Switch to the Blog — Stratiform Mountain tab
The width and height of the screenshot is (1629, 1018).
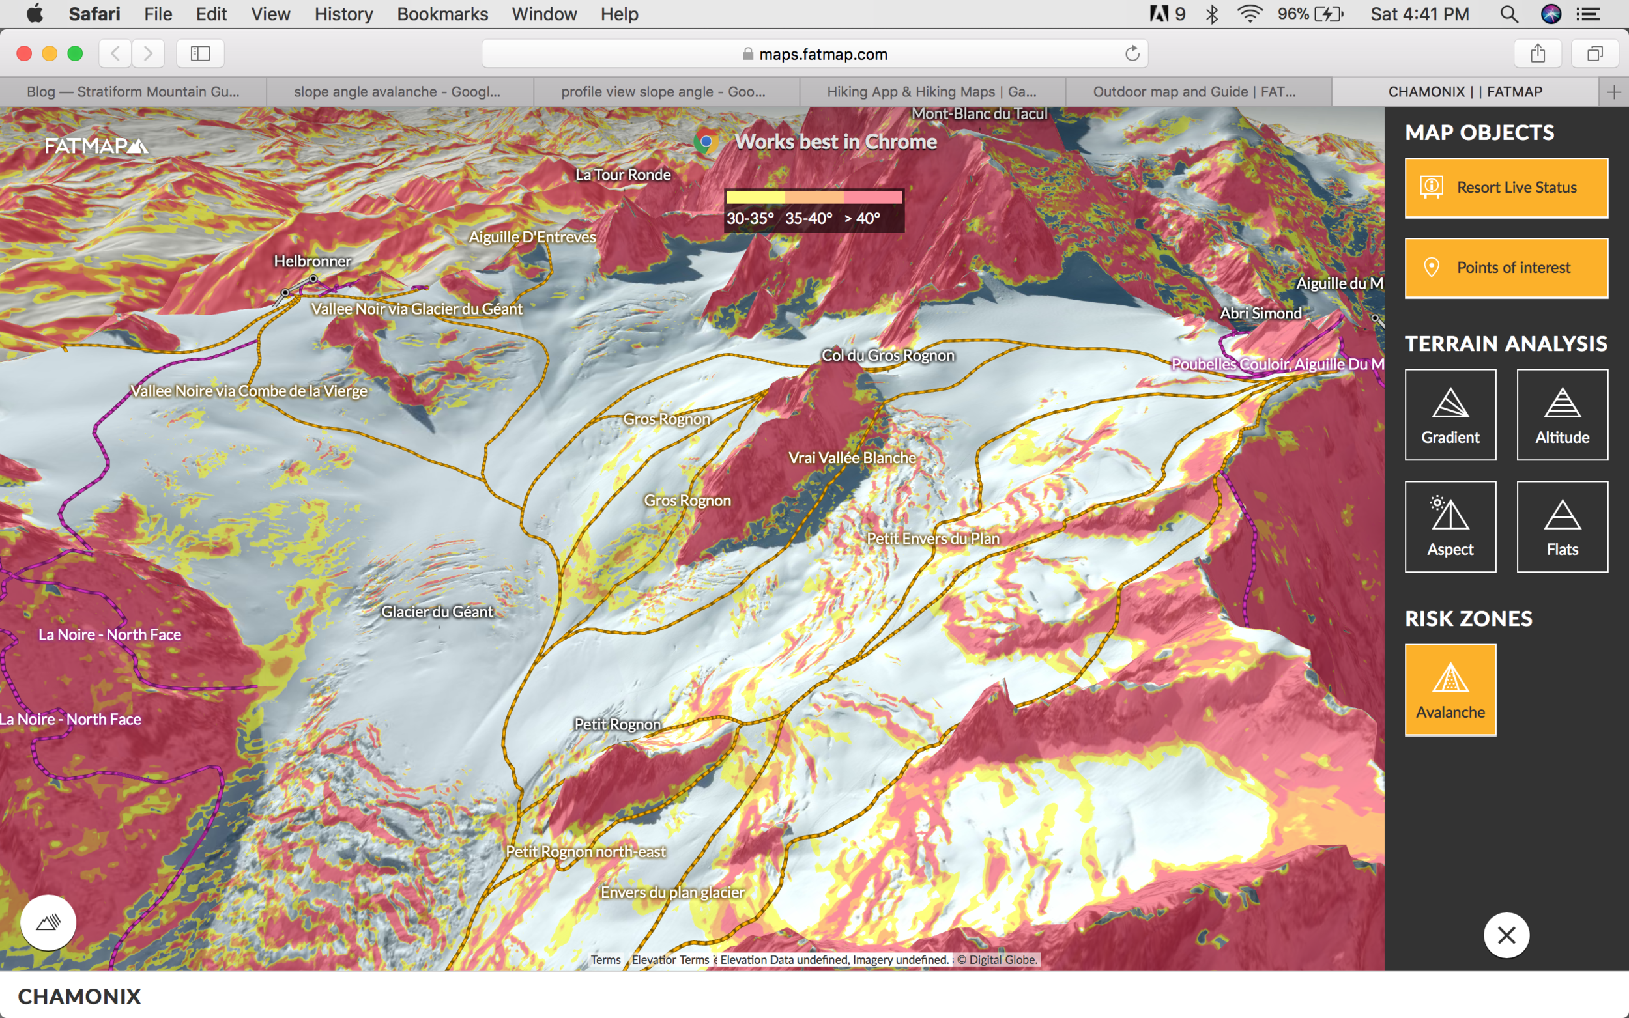point(133,92)
